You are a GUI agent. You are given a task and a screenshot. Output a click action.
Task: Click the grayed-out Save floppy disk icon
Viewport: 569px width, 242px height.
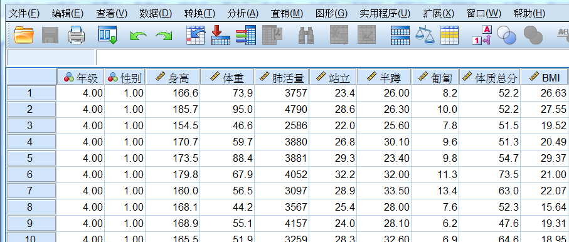[x=50, y=35]
